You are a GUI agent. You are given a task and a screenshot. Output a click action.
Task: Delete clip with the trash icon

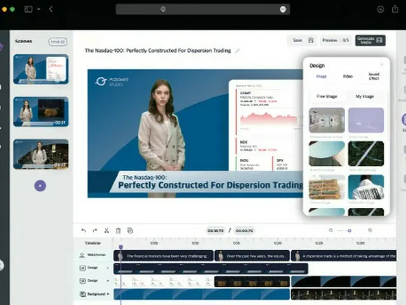pos(118,231)
